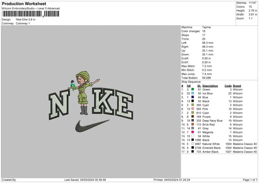Pick the Blue swatch in stop 3
The height and width of the screenshot is (183, 259).
(193, 97)
